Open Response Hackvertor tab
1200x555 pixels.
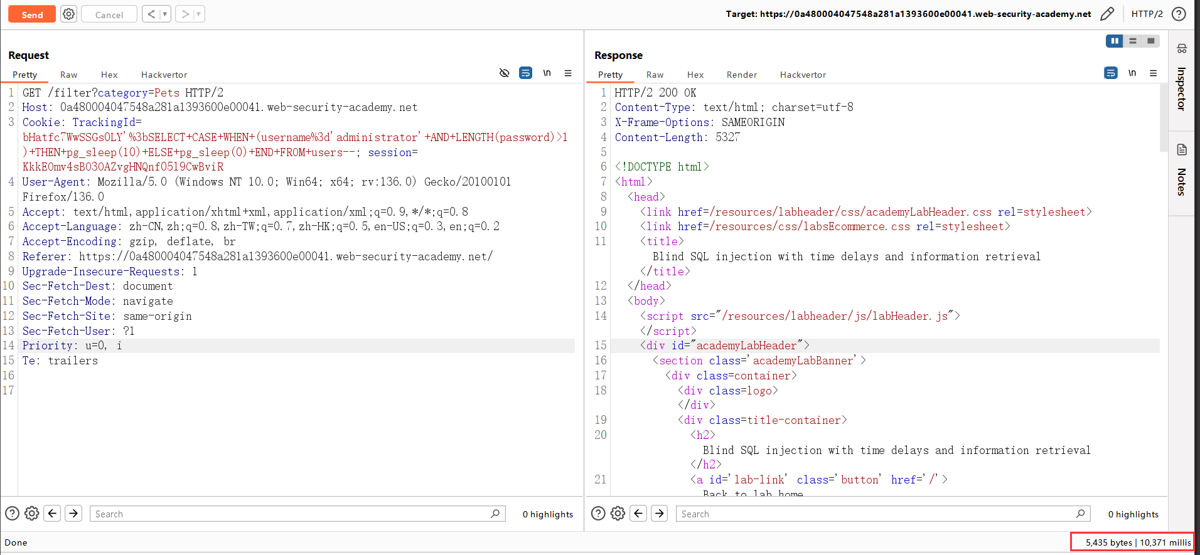pos(803,75)
